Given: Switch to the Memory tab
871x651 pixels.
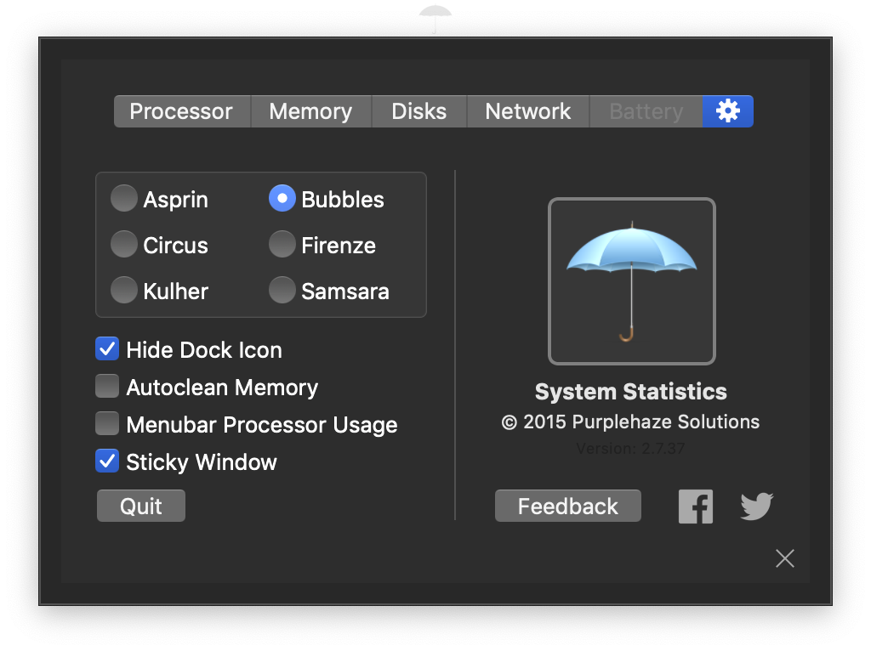Looking at the screenshot, I should [x=310, y=111].
